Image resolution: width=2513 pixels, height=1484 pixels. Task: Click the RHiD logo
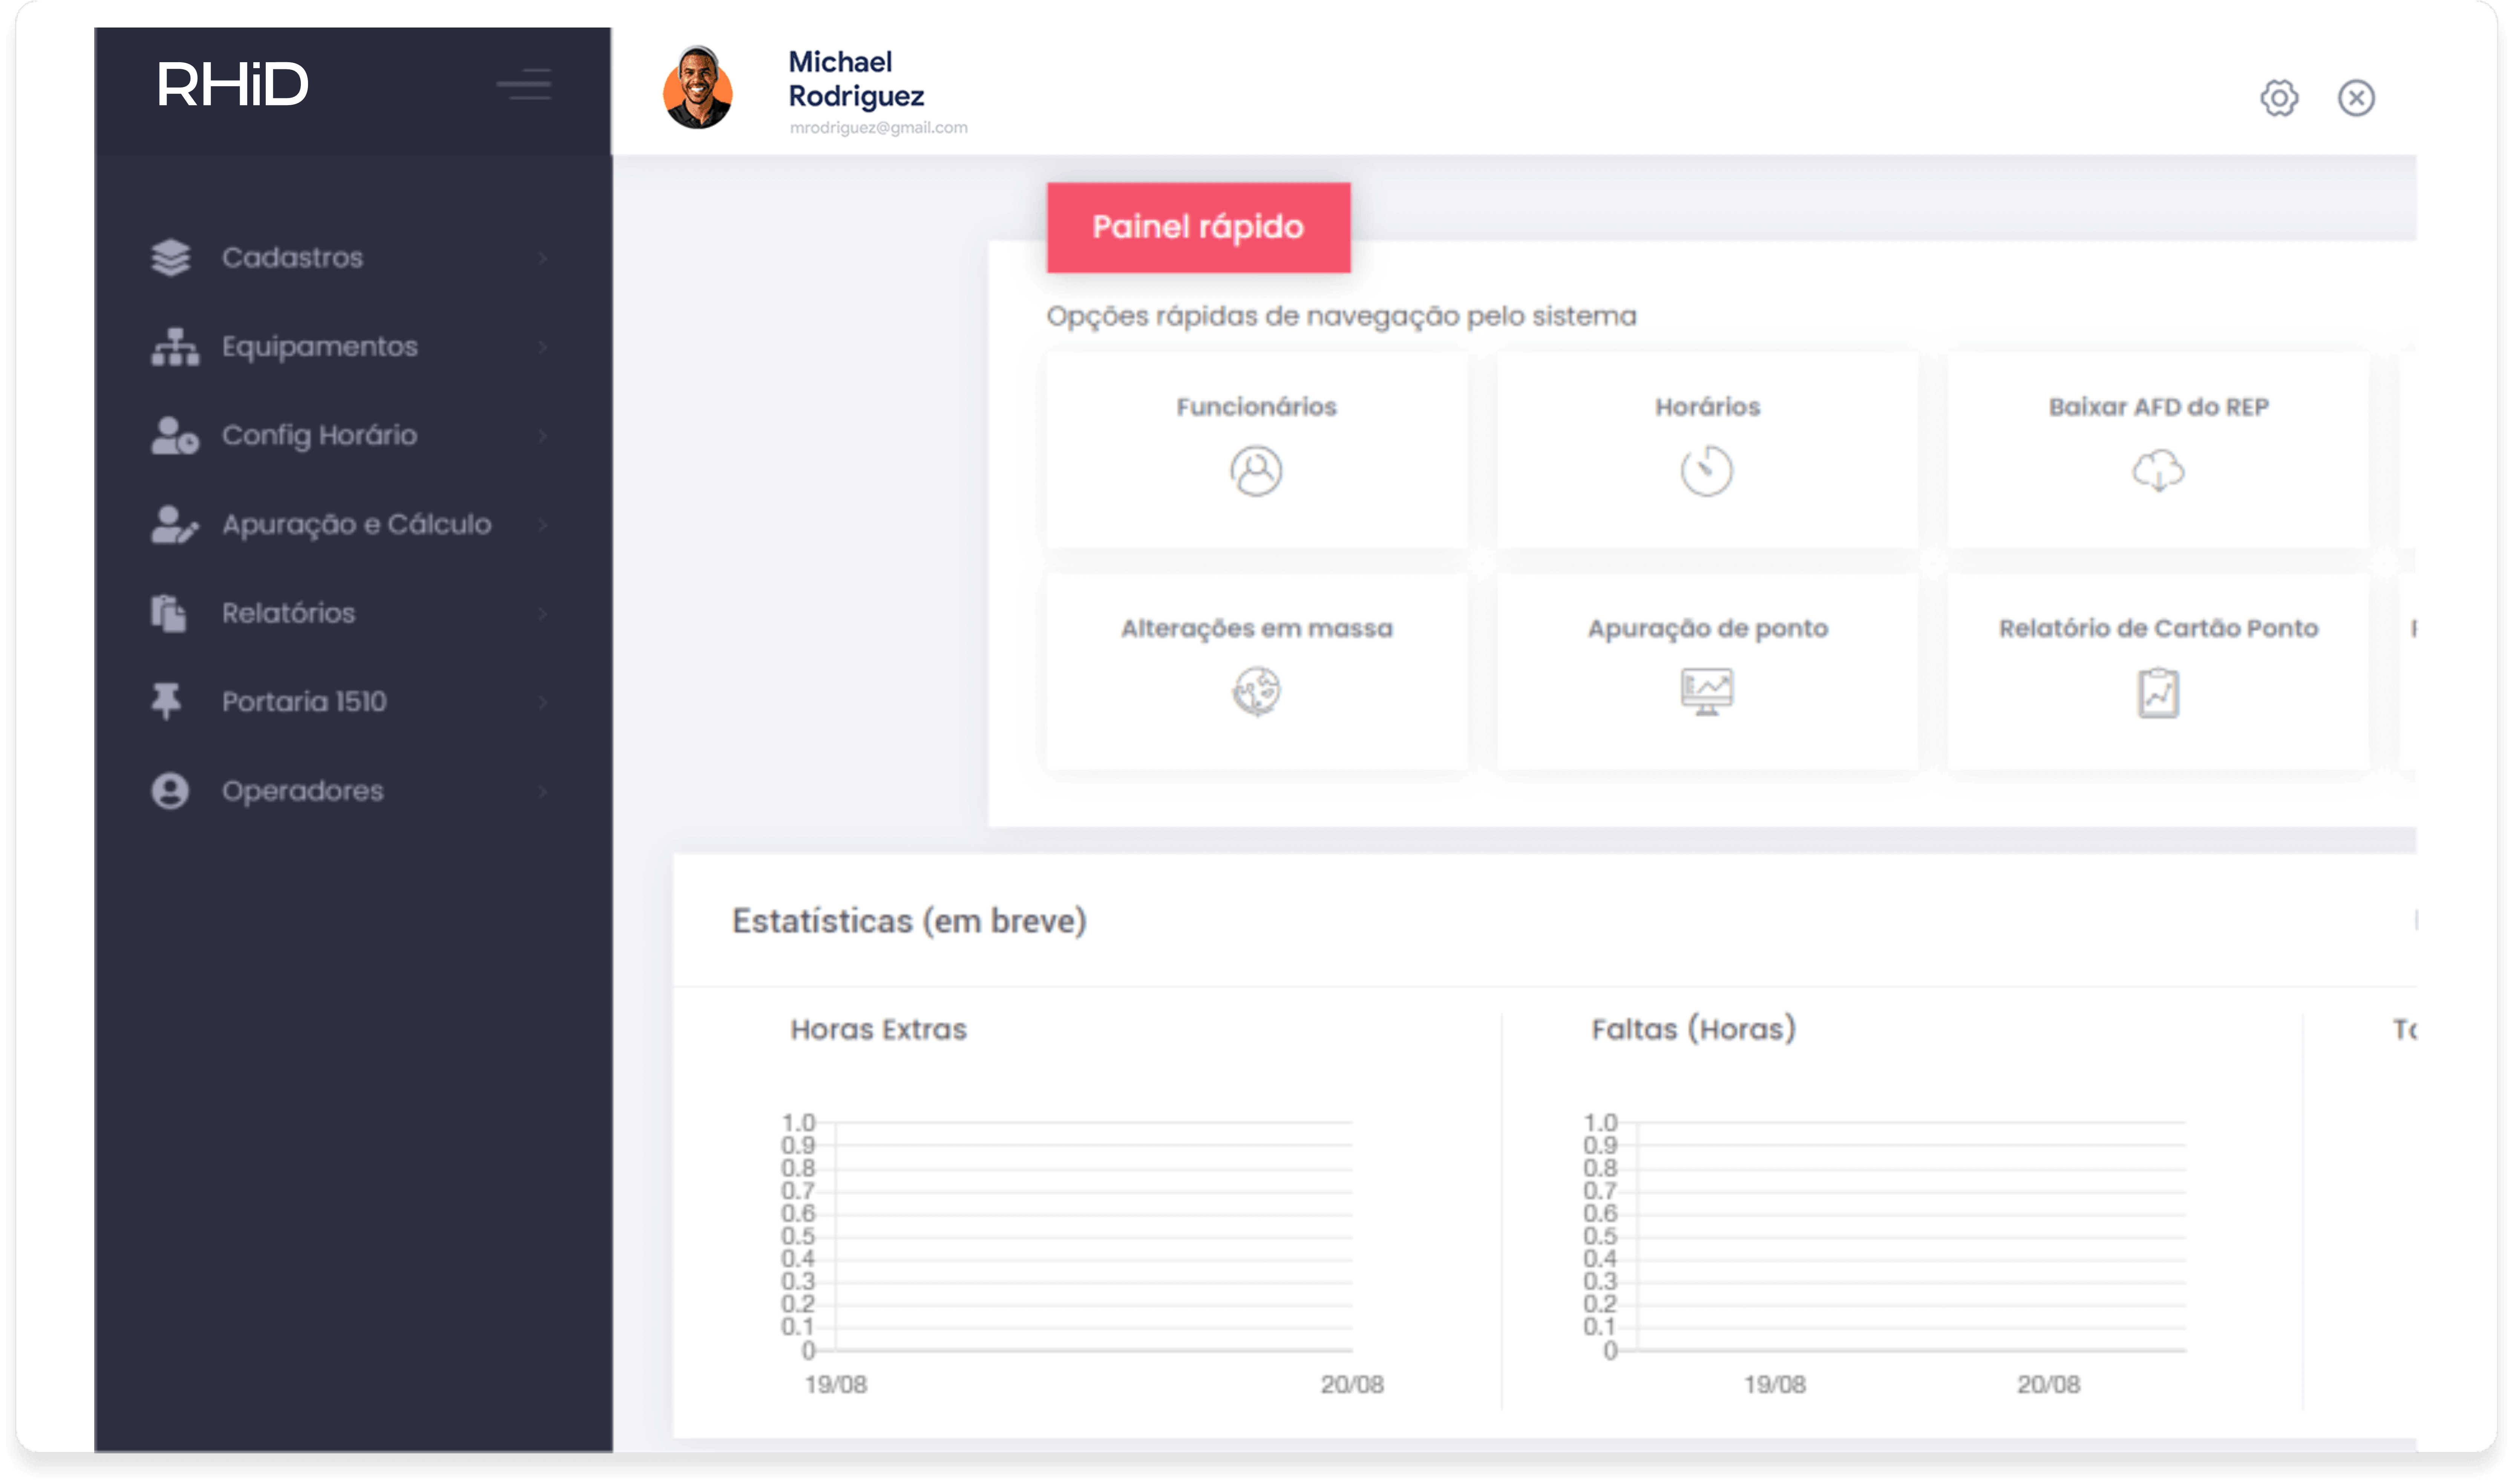(x=232, y=84)
